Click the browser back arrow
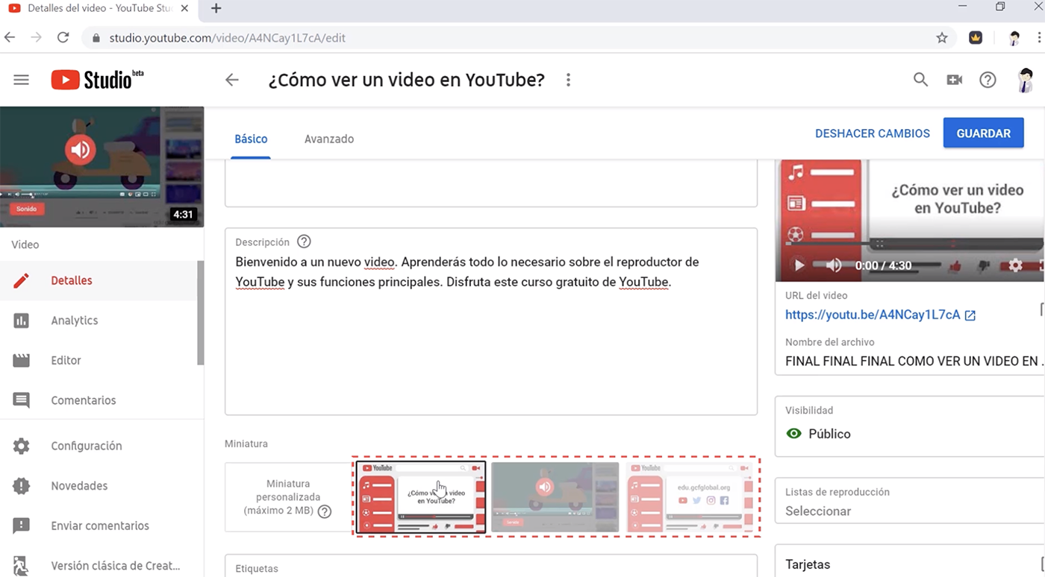This screenshot has height=577, width=1045. click(10, 37)
